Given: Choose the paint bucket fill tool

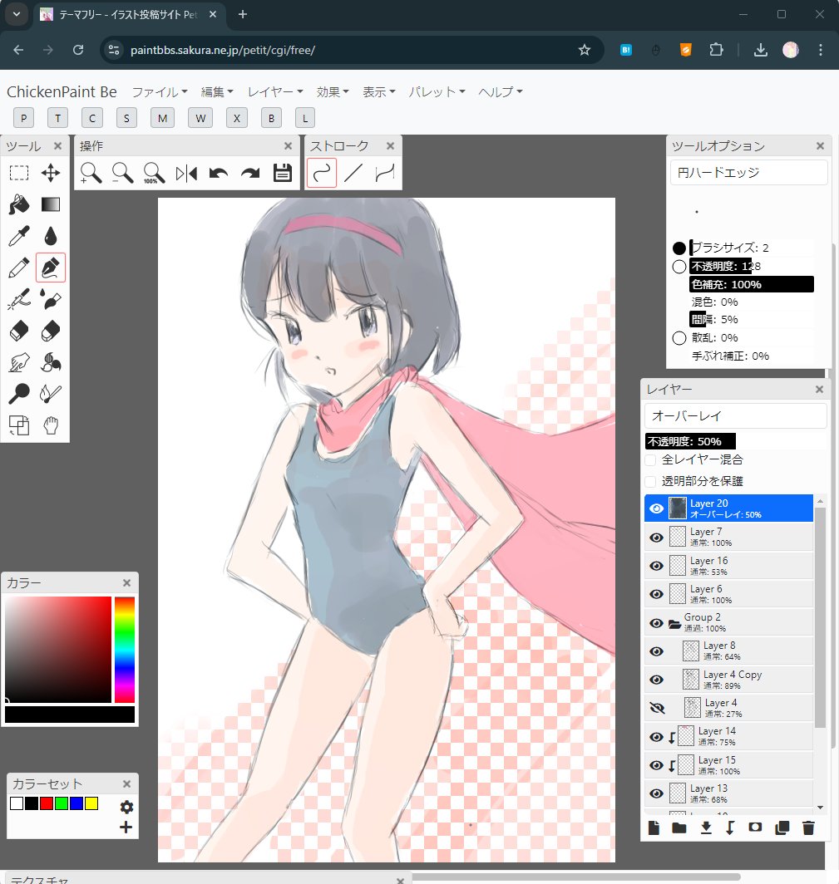Looking at the screenshot, I should [19, 204].
